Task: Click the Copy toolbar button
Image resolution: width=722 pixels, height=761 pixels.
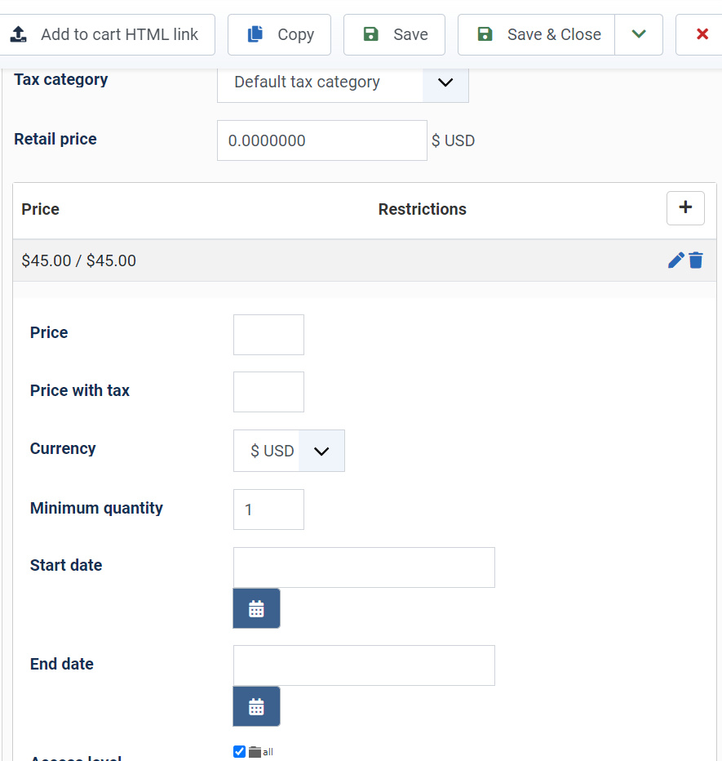Action: coord(279,34)
